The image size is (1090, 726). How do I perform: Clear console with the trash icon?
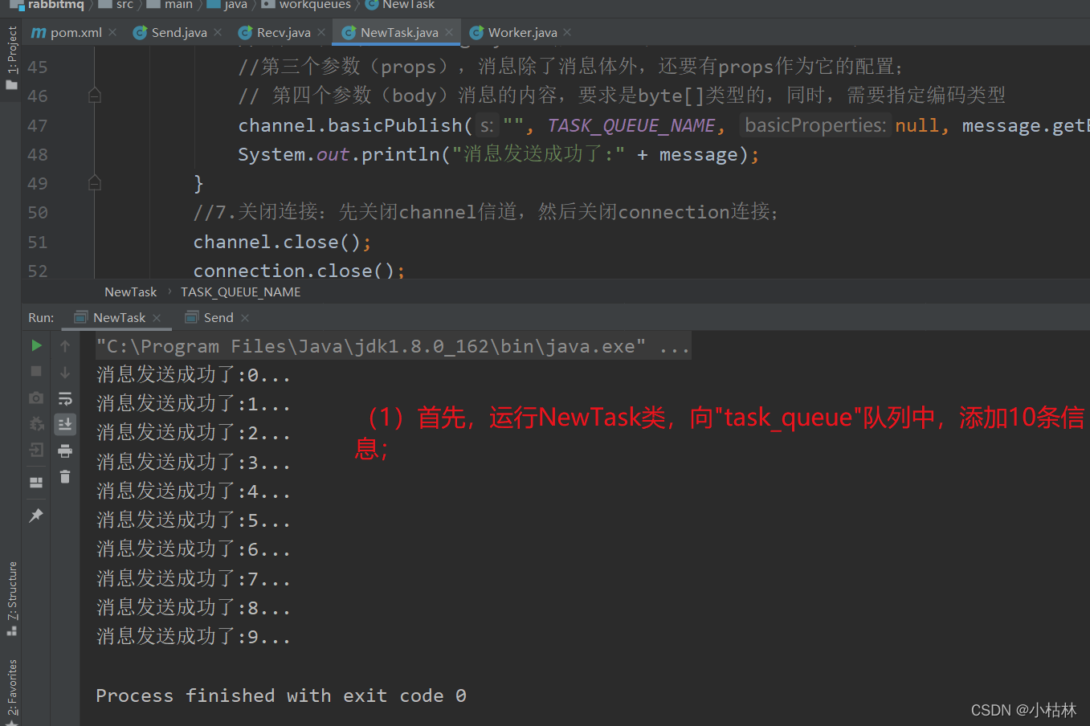point(65,477)
